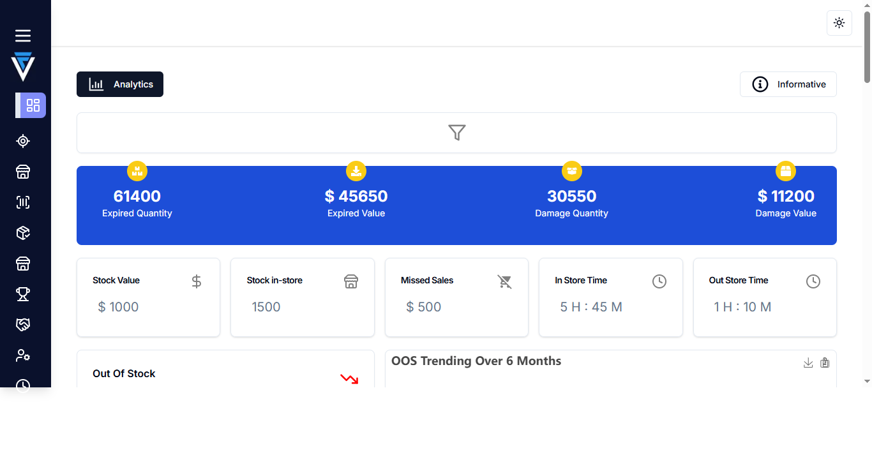Expand the filter funnel panel
872x455 pixels.
tap(456, 133)
